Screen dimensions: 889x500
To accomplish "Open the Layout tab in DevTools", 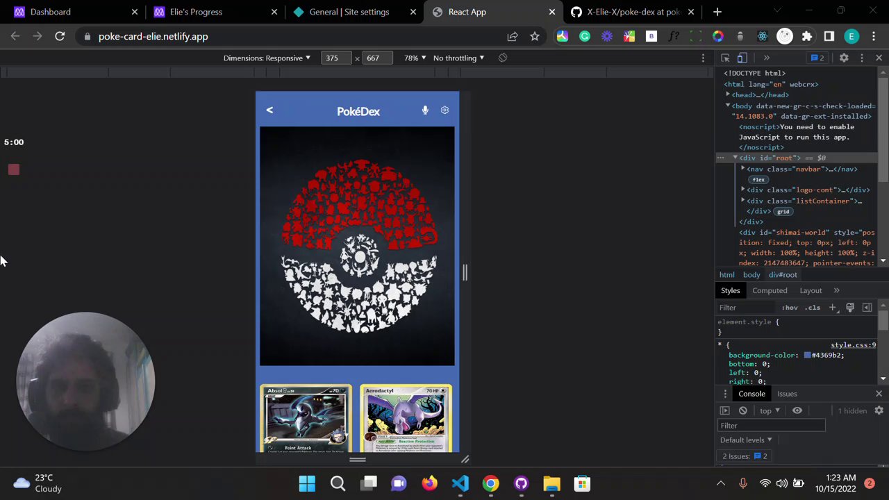I will tap(811, 290).
